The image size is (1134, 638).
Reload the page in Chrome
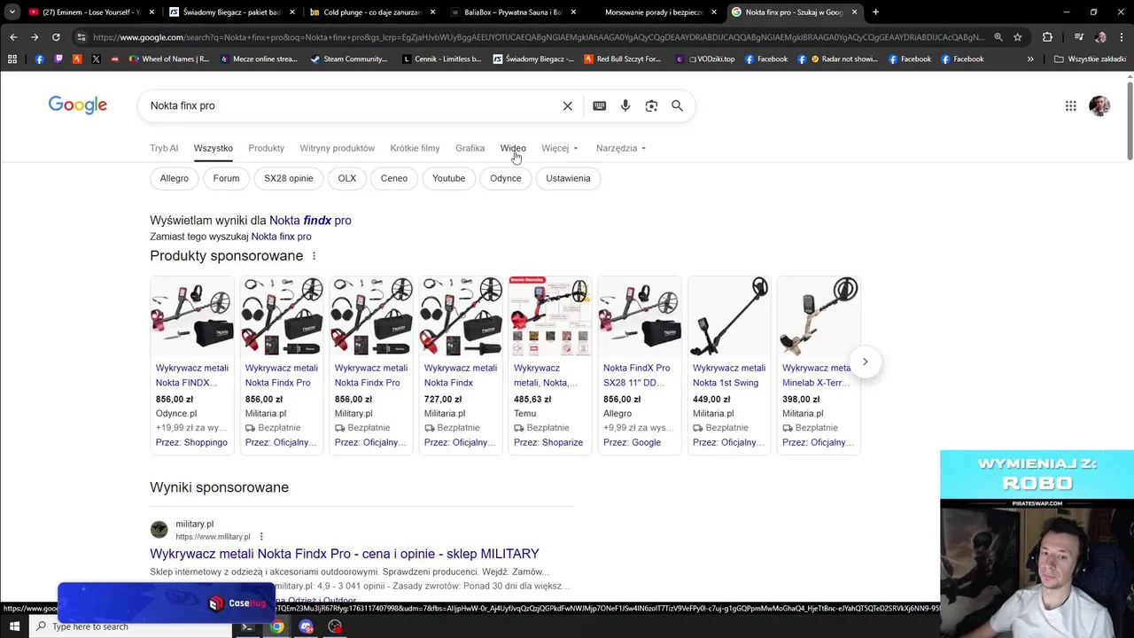pos(56,37)
